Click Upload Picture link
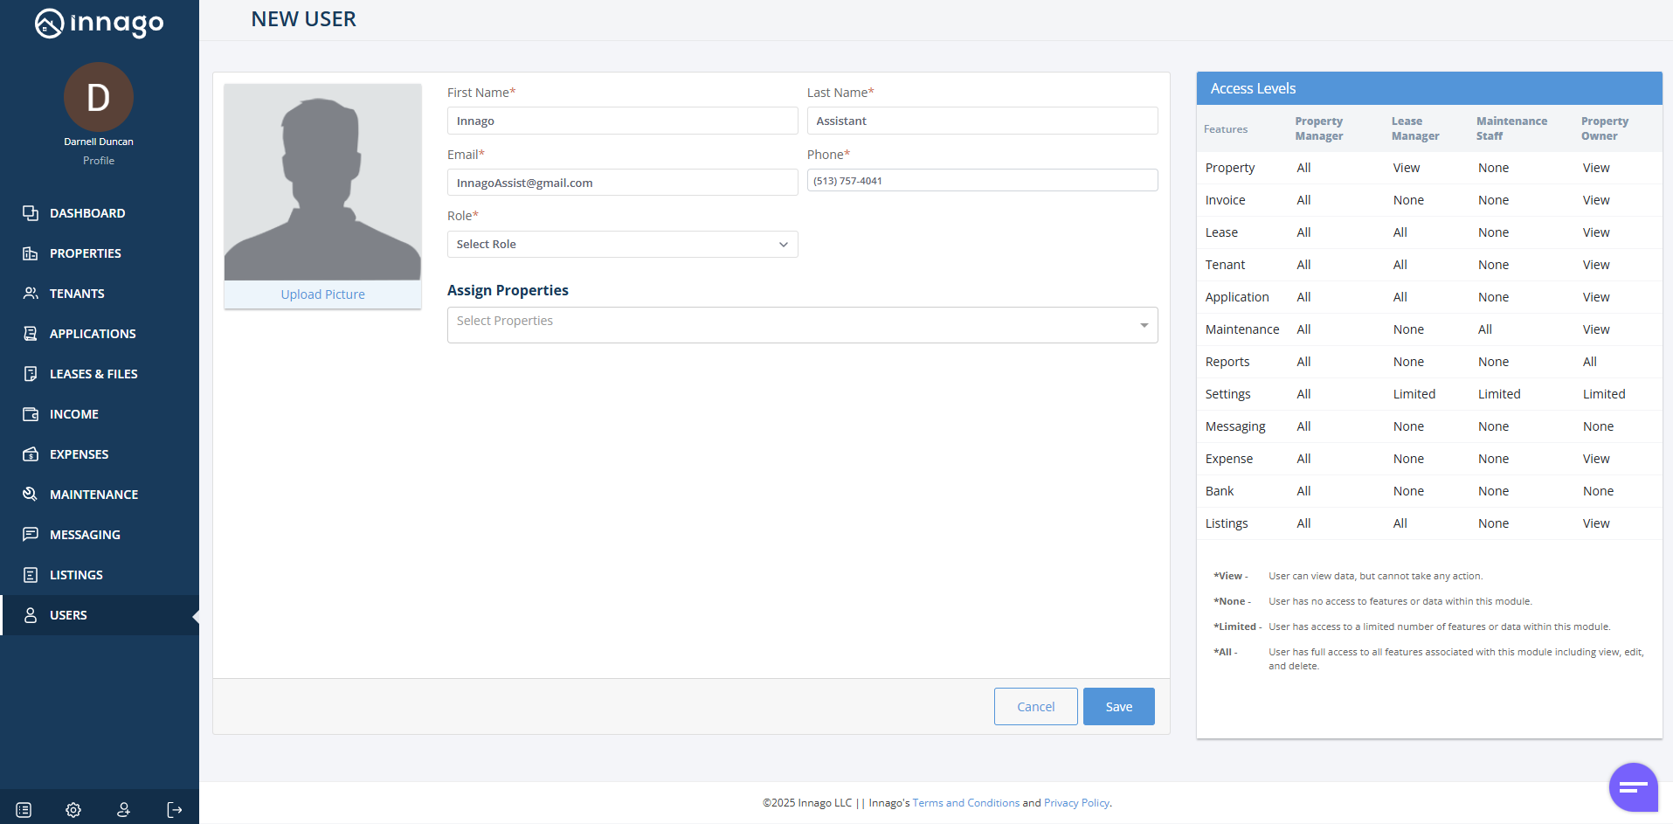Viewport: 1673px width, 824px height. pyautogui.click(x=322, y=294)
